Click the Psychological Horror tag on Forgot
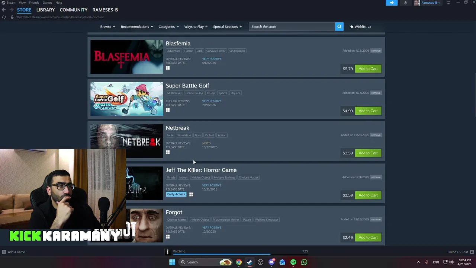Viewport: 476px width, 268px height. 226,220
